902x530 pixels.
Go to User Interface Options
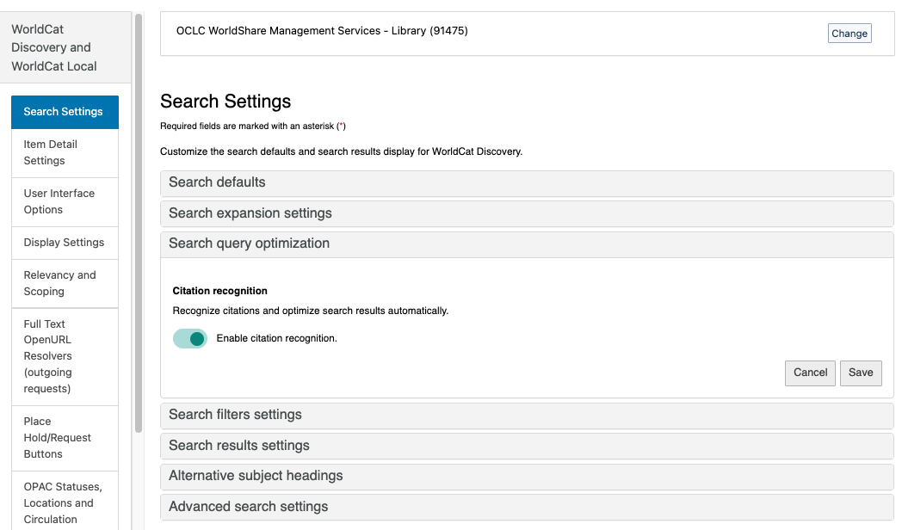click(65, 202)
